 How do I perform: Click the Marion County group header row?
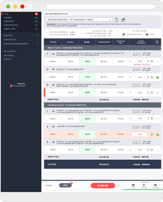coord(102,48)
